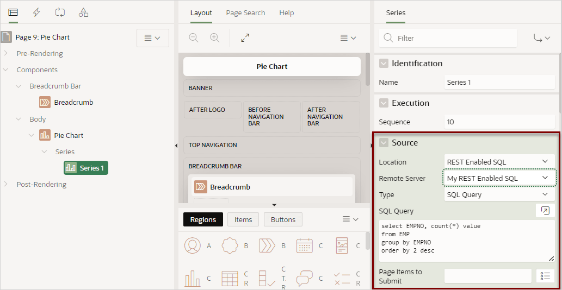Image resolution: width=562 pixels, height=290 pixels.
Task: Expand the Layout pane with the diagonal arrows
Action: [x=245, y=37]
